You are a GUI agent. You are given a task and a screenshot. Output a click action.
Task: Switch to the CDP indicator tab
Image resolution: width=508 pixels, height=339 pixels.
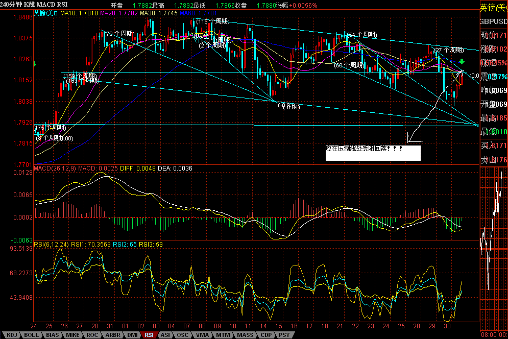(x=265, y=335)
